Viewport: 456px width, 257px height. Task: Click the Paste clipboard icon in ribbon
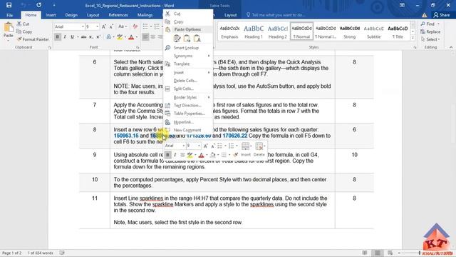8,27
